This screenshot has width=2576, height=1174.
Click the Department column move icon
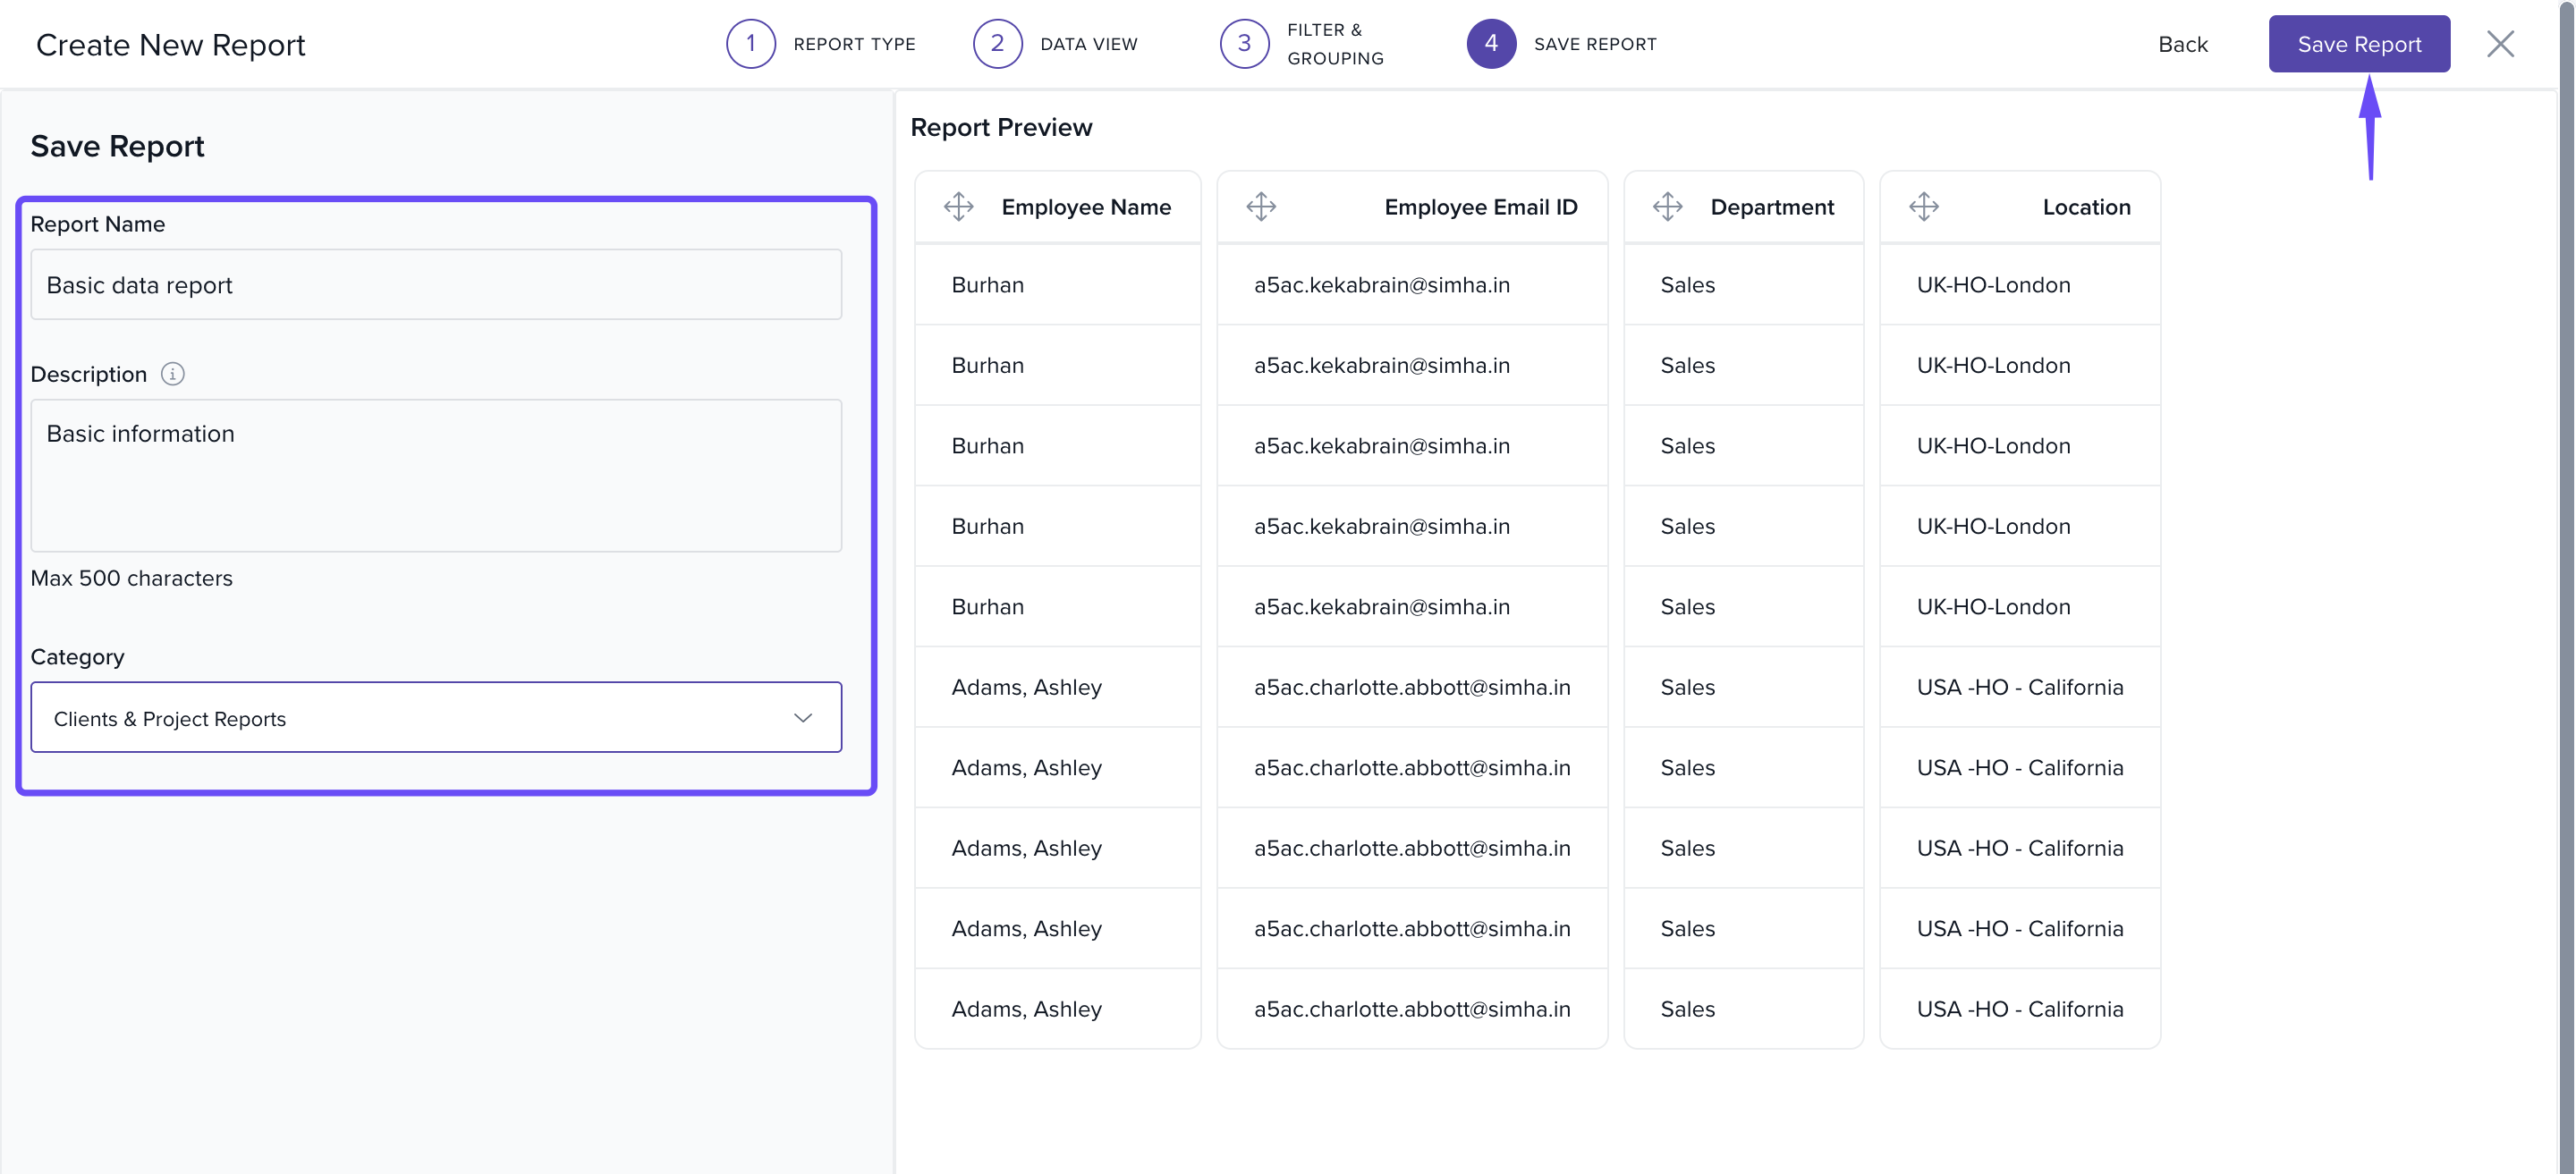[x=1667, y=207]
